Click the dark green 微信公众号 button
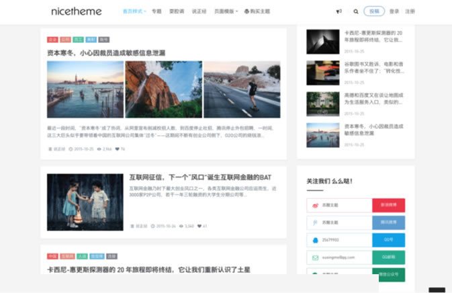This screenshot has width=452, height=293. [x=389, y=275]
